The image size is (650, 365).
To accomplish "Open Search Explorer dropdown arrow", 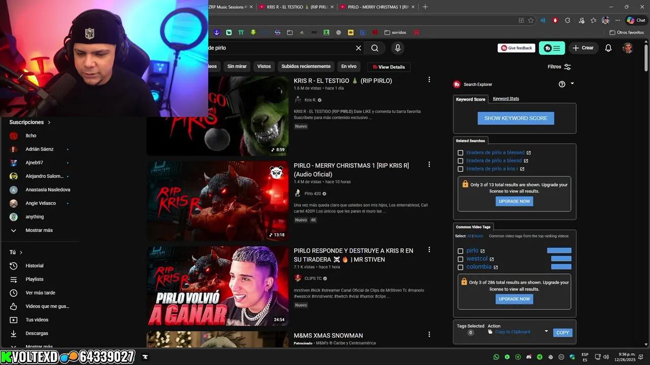I will (x=572, y=84).
